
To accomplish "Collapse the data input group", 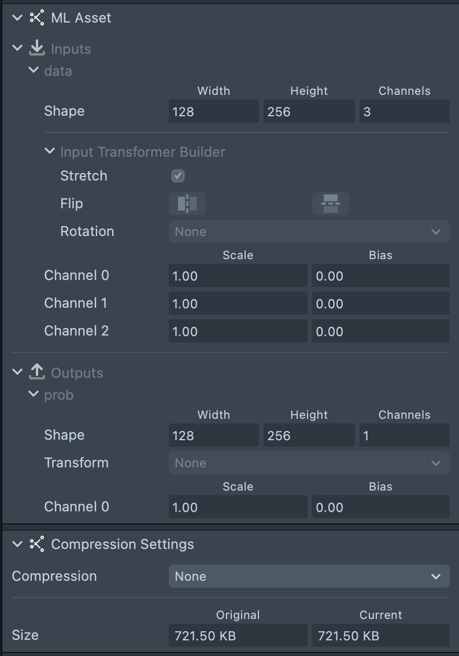I will tap(34, 71).
